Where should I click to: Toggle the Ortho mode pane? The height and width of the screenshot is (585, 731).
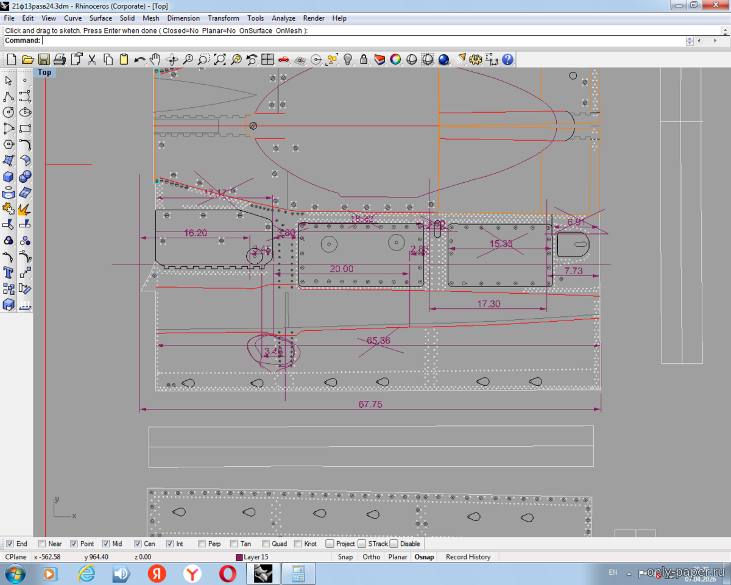(371, 557)
